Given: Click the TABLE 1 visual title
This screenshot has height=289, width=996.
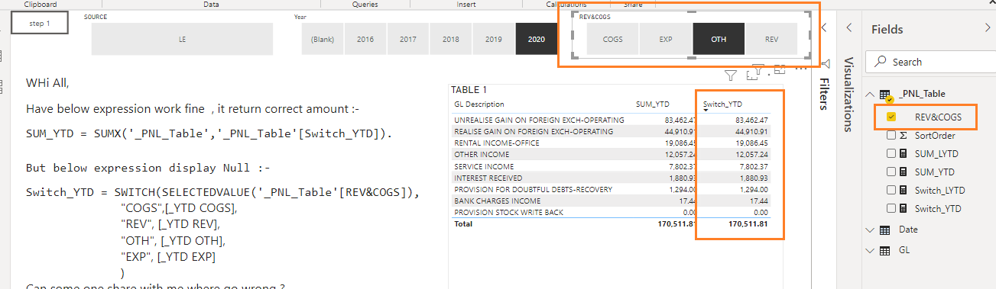Looking at the screenshot, I should 469,90.
